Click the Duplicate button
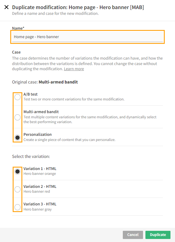Viewport: 175px width, 242px height. click(158, 235)
